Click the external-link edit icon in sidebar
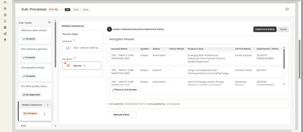This screenshot has height=132, width=303. (x=5, y=34)
